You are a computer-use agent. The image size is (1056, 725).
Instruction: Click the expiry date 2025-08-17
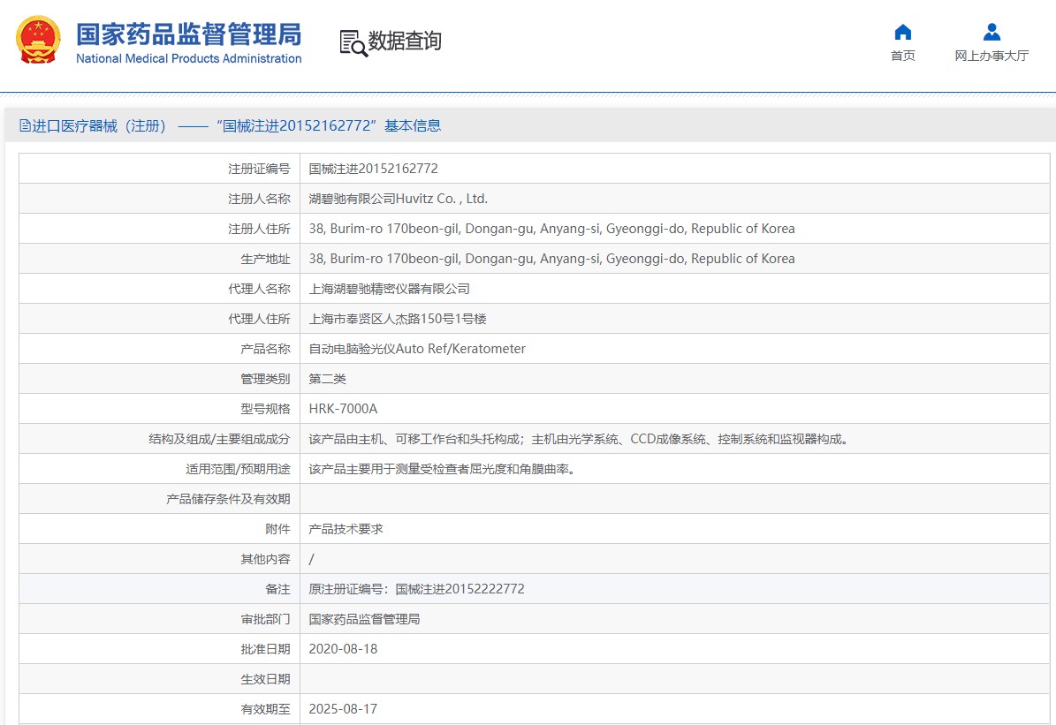tap(343, 709)
